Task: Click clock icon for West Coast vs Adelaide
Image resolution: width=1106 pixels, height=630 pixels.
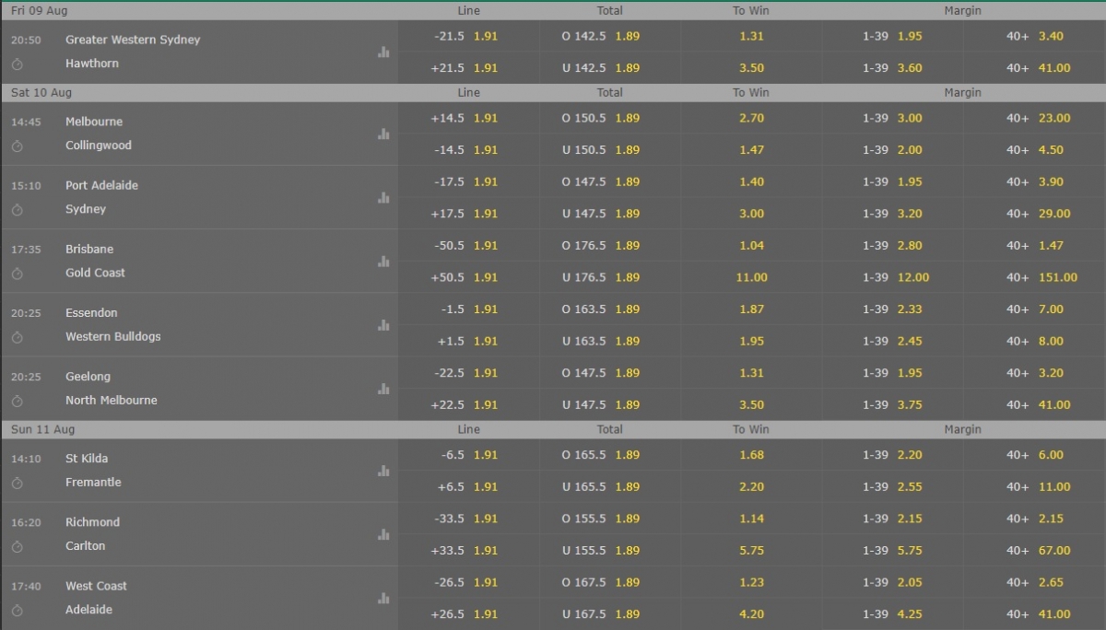Action: pyautogui.click(x=17, y=611)
